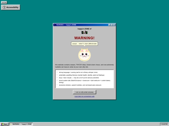Click the 'pspsps... enter if u dare' speech bubble

point(84,44)
